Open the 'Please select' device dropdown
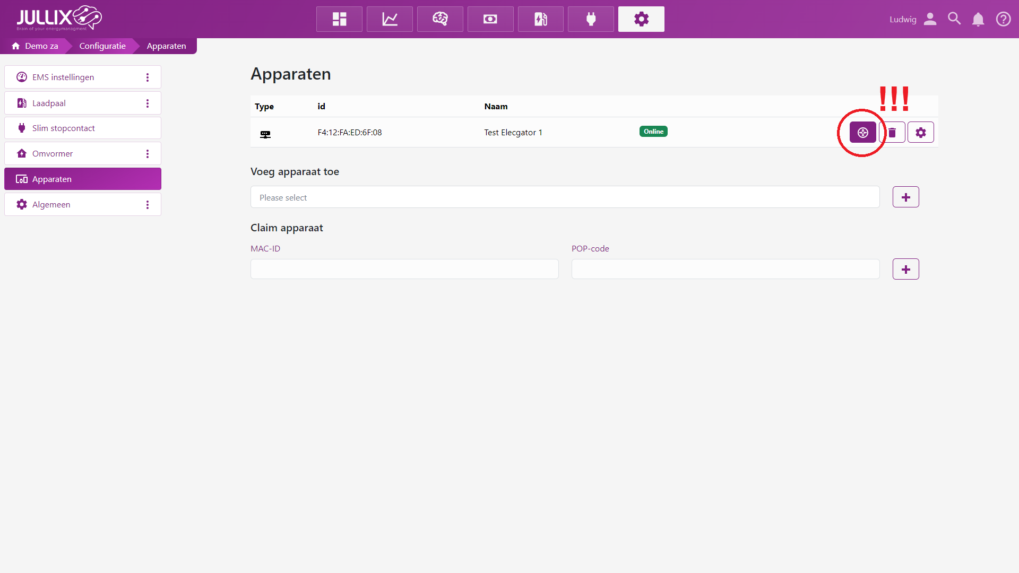 pyautogui.click(x=565, y=197)
